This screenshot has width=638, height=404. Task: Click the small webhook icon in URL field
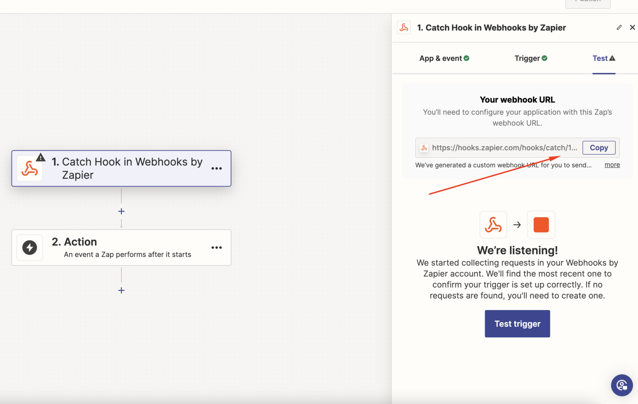click(x=424, y=148)
